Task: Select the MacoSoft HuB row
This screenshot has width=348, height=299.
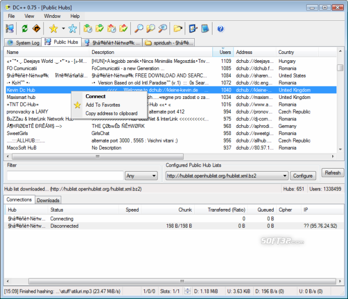Action: (x=171, y=148)
